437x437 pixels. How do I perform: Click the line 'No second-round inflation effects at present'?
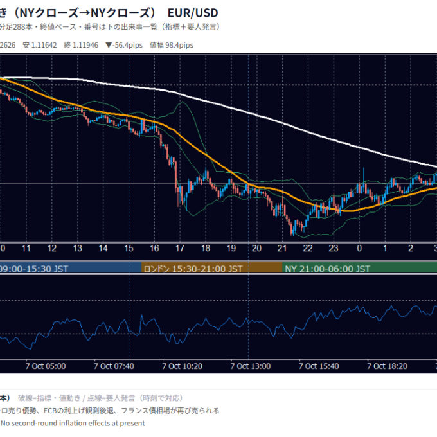[x=73, y=423]
